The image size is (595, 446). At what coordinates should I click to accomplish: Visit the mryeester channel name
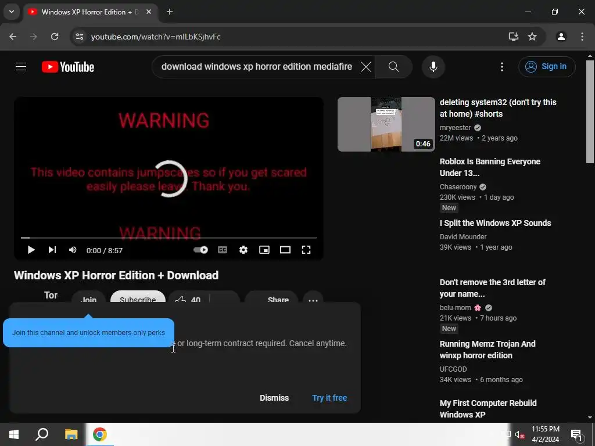coord(456,128)
